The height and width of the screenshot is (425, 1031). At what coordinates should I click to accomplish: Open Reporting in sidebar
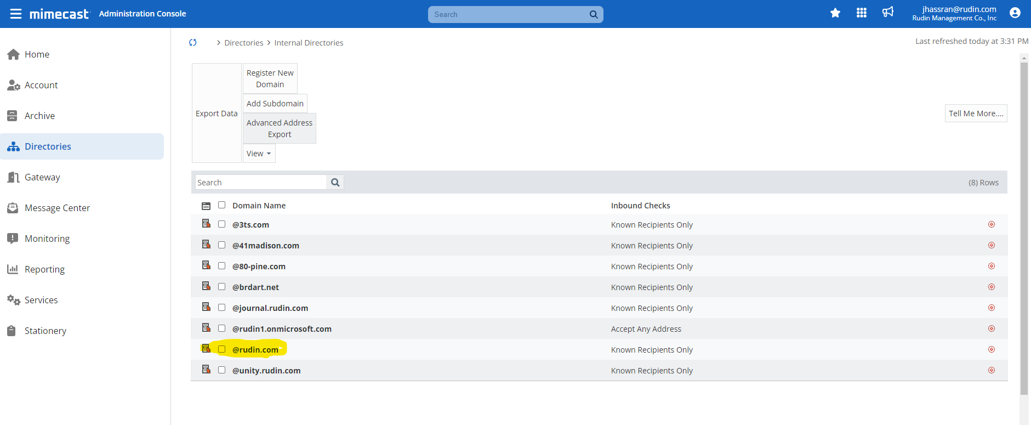82,269
